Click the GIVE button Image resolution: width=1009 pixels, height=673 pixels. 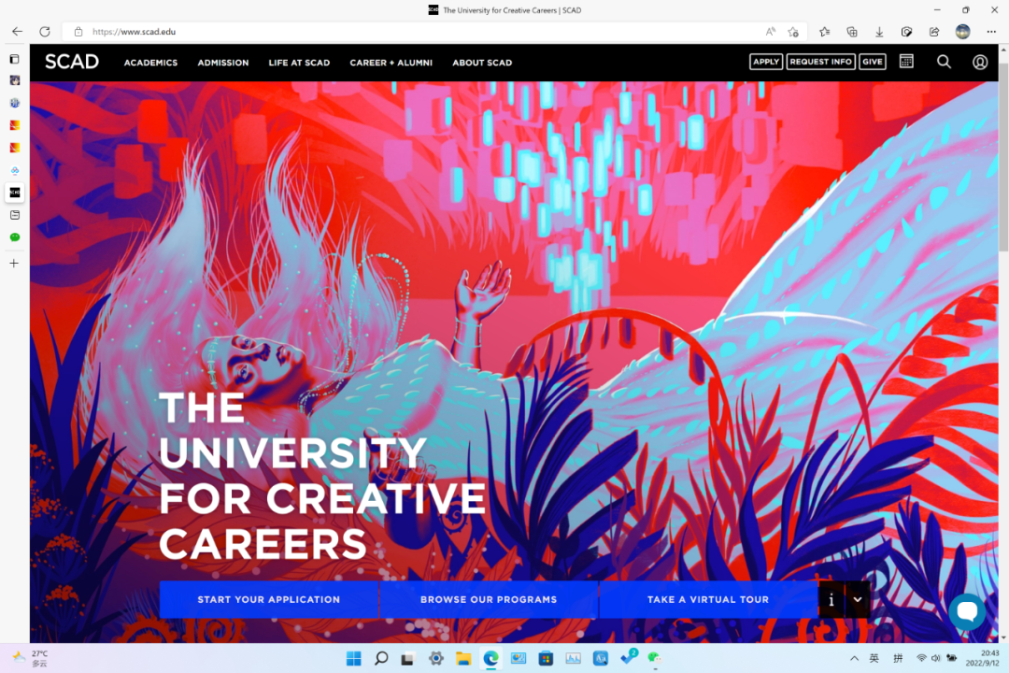click(x=872, y=62)
